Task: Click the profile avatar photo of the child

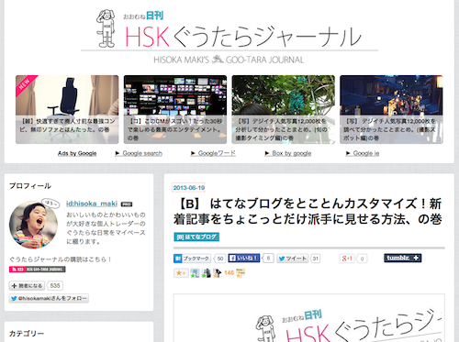Action: pyautogui.click(x=33, y=225)
